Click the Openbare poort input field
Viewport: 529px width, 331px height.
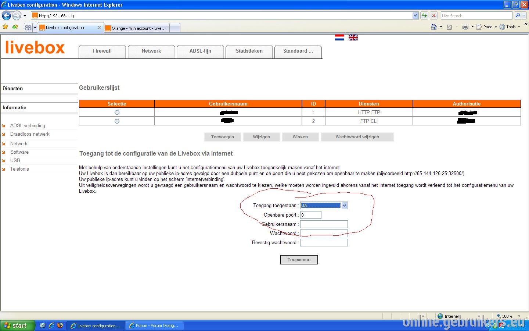coord(311,215)
